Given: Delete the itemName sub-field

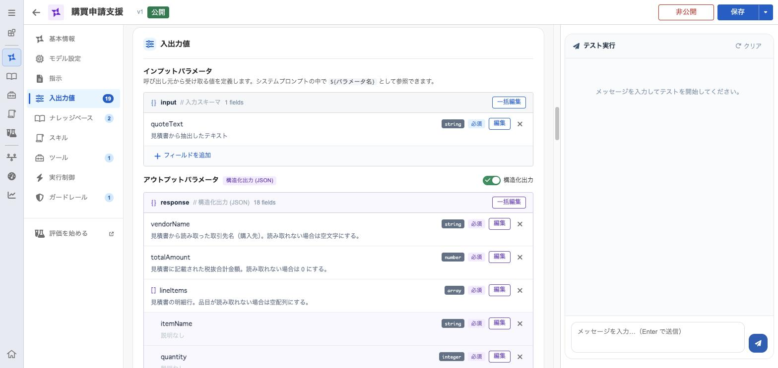Looking at the screenshot, I should coord(520,324).
